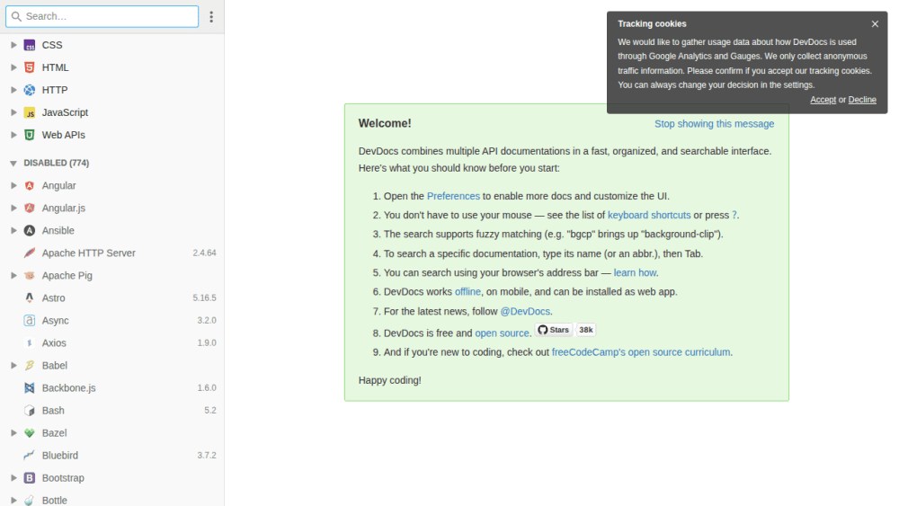The height and width of the screenshot is (506, 899).
Task: Click the Ansible logo icon
Action: (30, 230)
